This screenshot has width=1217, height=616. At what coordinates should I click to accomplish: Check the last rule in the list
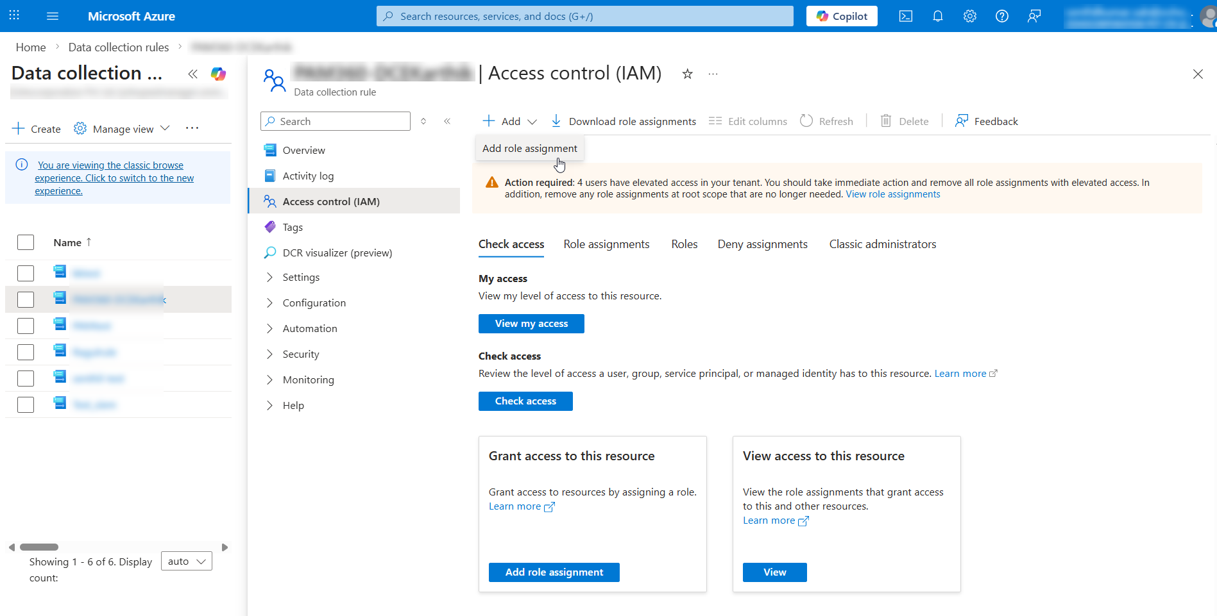[26, 404]
